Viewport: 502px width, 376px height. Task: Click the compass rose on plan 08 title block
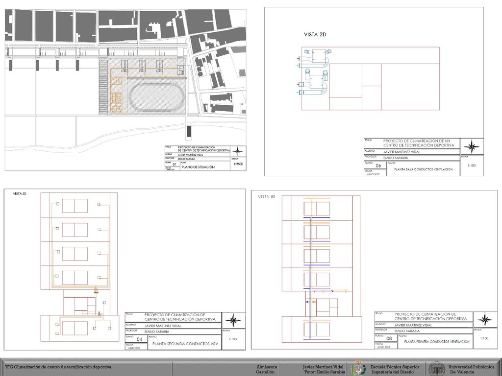coord(485,319)
